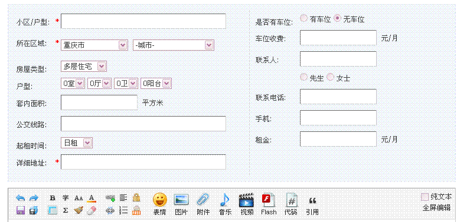Insert a video (视频)
Viewport: 457px width, 222px height.
(247, 204)
